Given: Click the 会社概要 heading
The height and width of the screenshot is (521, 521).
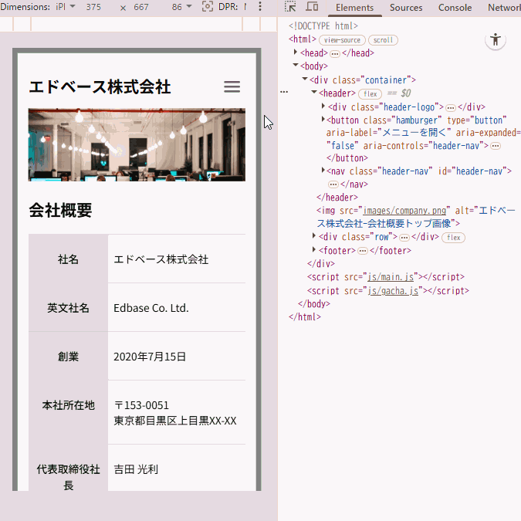Looking at the screenshot, I should coord(60,210).
